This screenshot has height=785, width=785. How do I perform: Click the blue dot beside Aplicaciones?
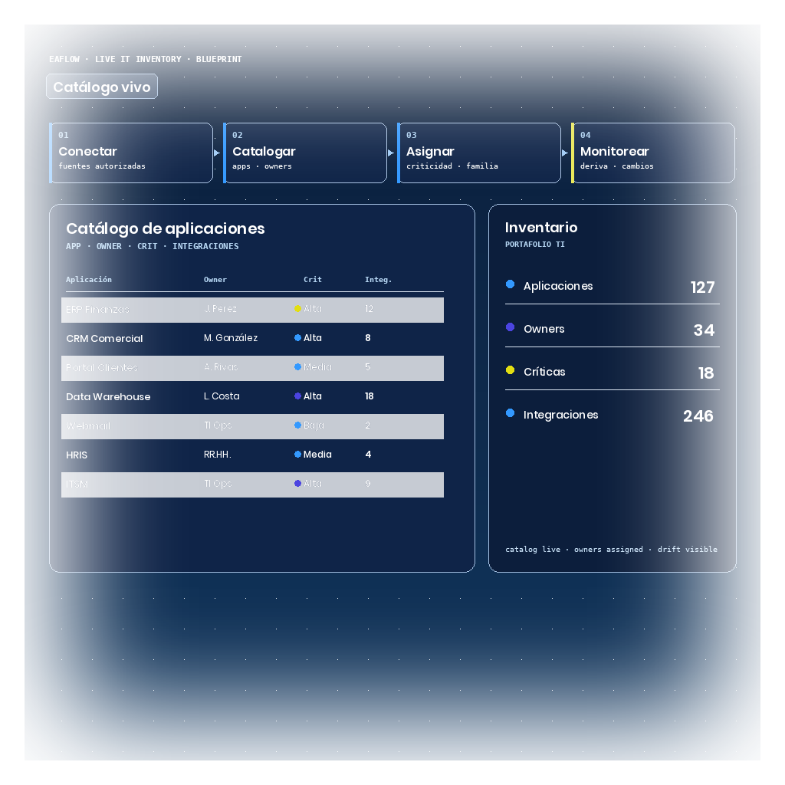click(510, 284)
